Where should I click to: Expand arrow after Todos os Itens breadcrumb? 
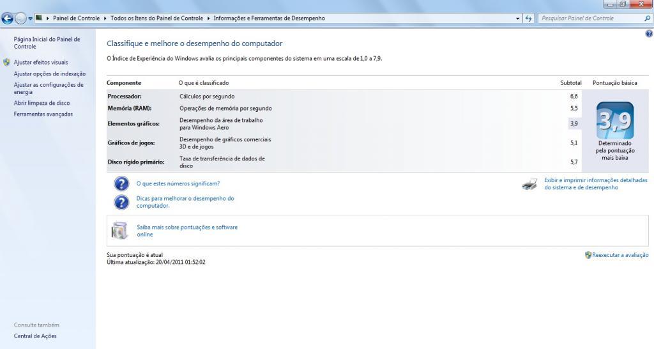[x=209, y=19]
